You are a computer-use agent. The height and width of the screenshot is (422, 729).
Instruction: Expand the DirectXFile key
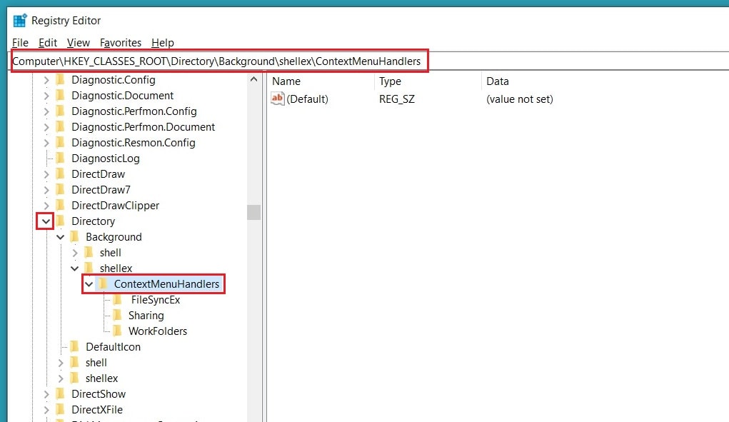coord(46,410)
